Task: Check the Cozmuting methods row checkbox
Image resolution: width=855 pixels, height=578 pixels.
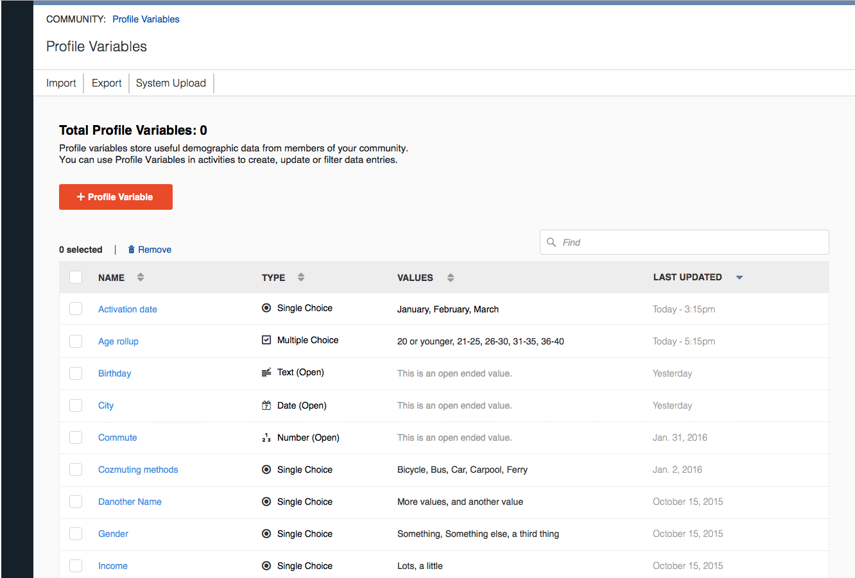Action: click(x=76, y=469)
